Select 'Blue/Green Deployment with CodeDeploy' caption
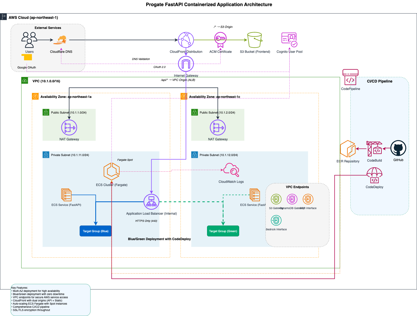 click(159, 239)
